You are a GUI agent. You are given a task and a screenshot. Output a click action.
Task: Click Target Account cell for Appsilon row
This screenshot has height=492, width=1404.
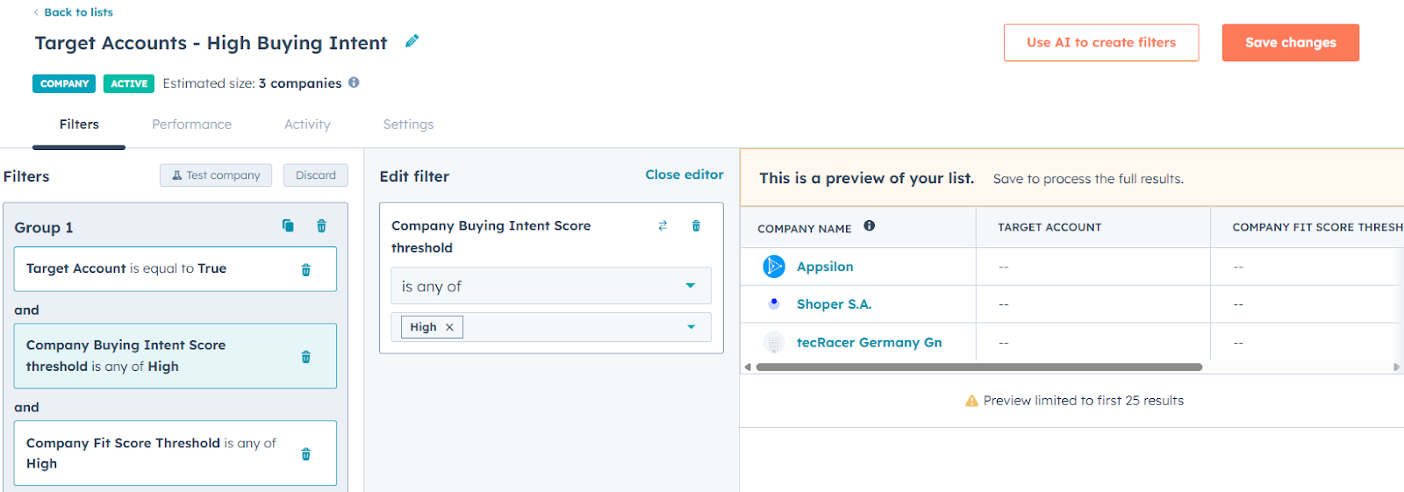coord(1093,267)
